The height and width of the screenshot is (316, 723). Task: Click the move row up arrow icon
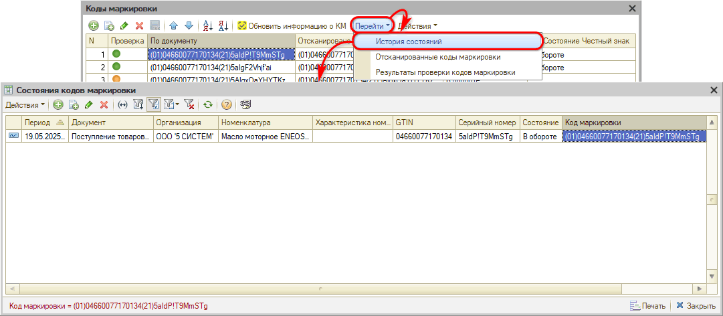coord(173,26)
